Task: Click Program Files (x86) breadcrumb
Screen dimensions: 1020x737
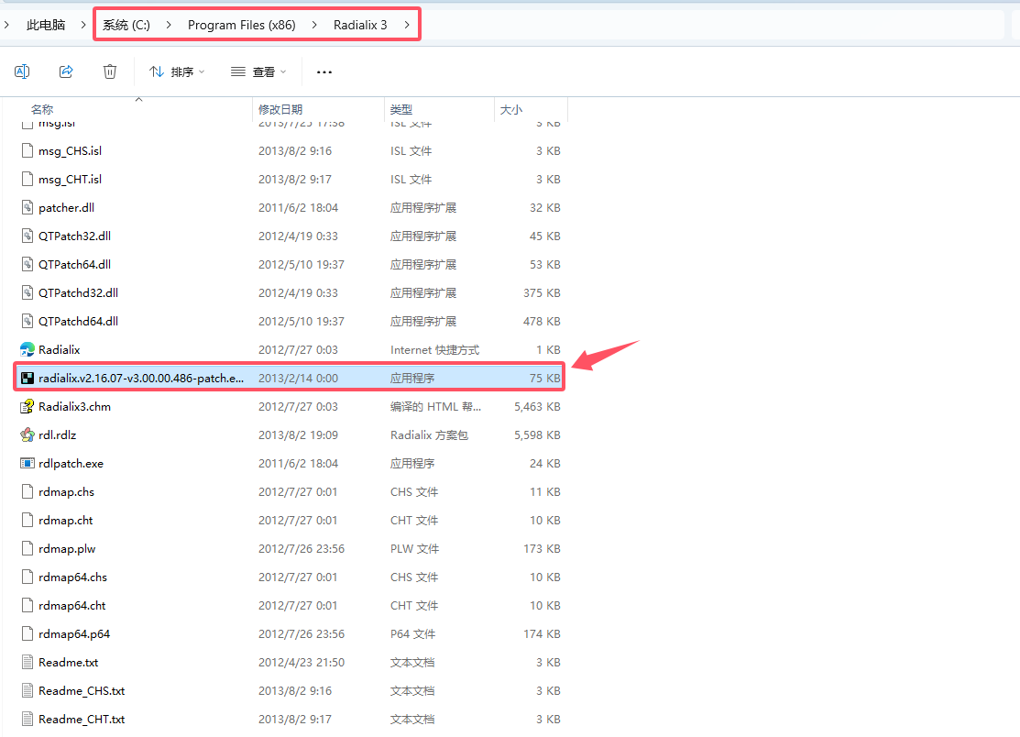Action: (241, 25)
